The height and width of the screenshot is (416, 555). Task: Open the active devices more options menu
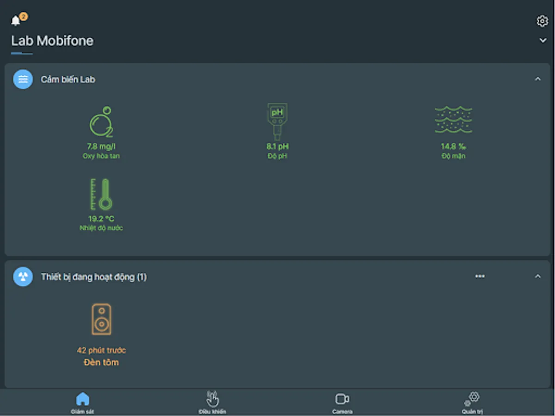pos(480,276)
